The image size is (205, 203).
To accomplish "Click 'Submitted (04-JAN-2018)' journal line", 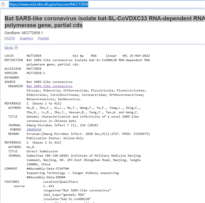I will click(x=84, y=156).
